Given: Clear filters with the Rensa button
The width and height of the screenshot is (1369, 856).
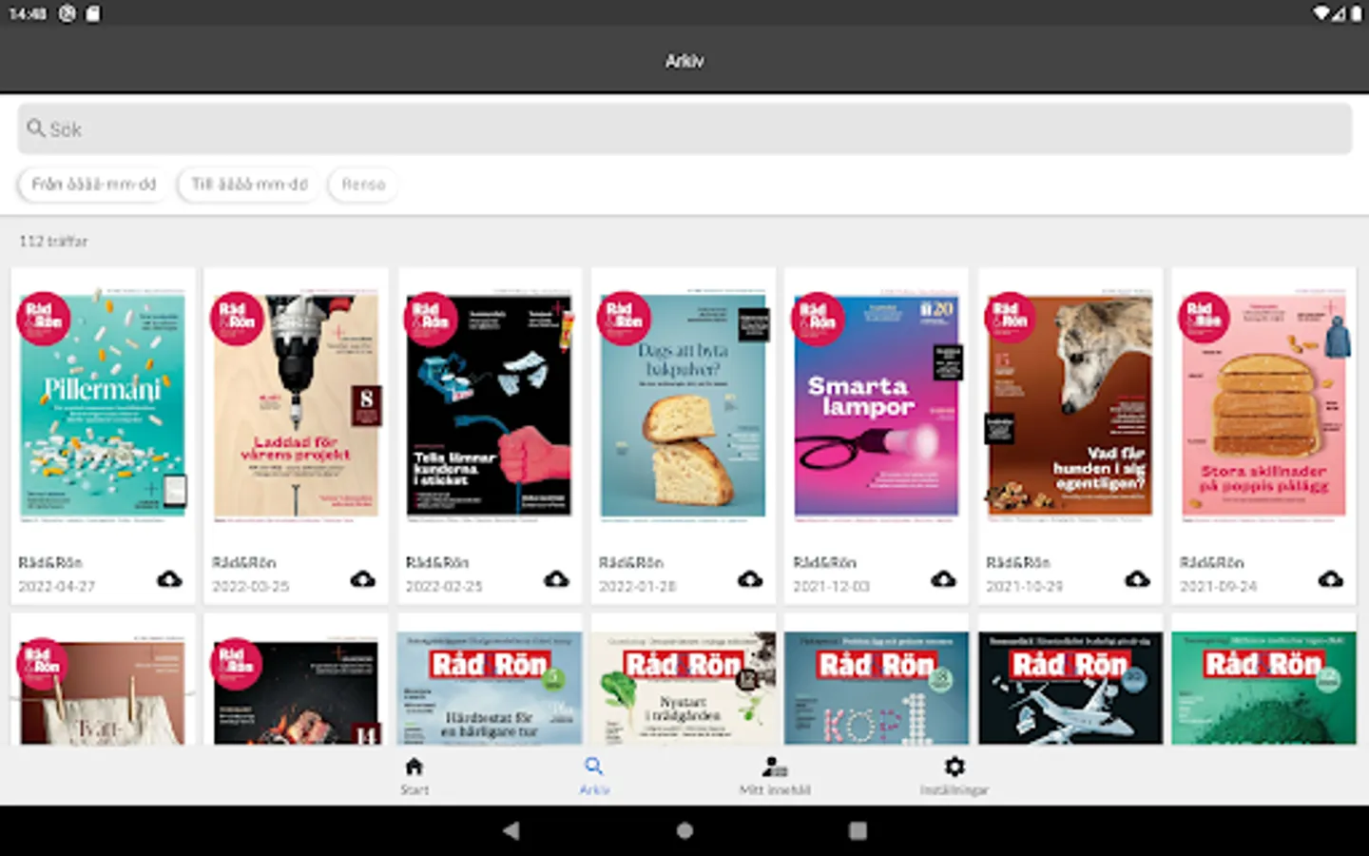Looking at the screenshot, I should 363,185.
